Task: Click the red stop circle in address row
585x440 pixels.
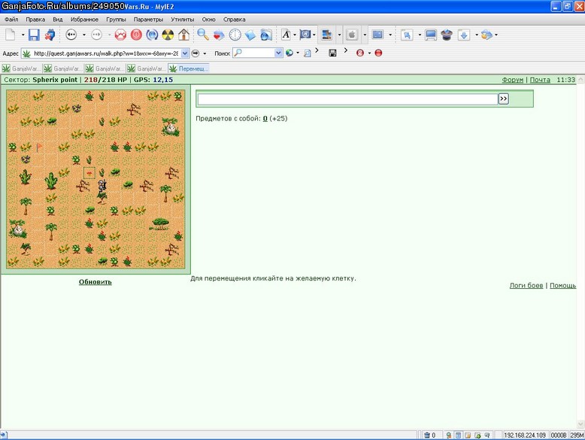Action: tap(378, 53)
